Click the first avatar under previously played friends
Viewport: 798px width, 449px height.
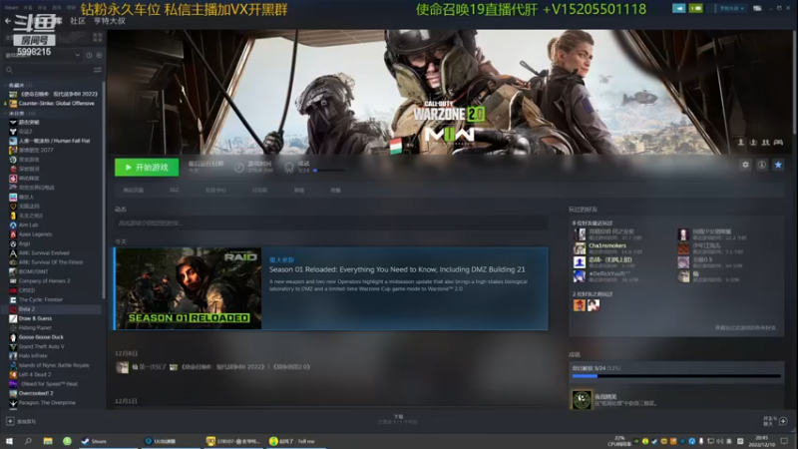580,305
